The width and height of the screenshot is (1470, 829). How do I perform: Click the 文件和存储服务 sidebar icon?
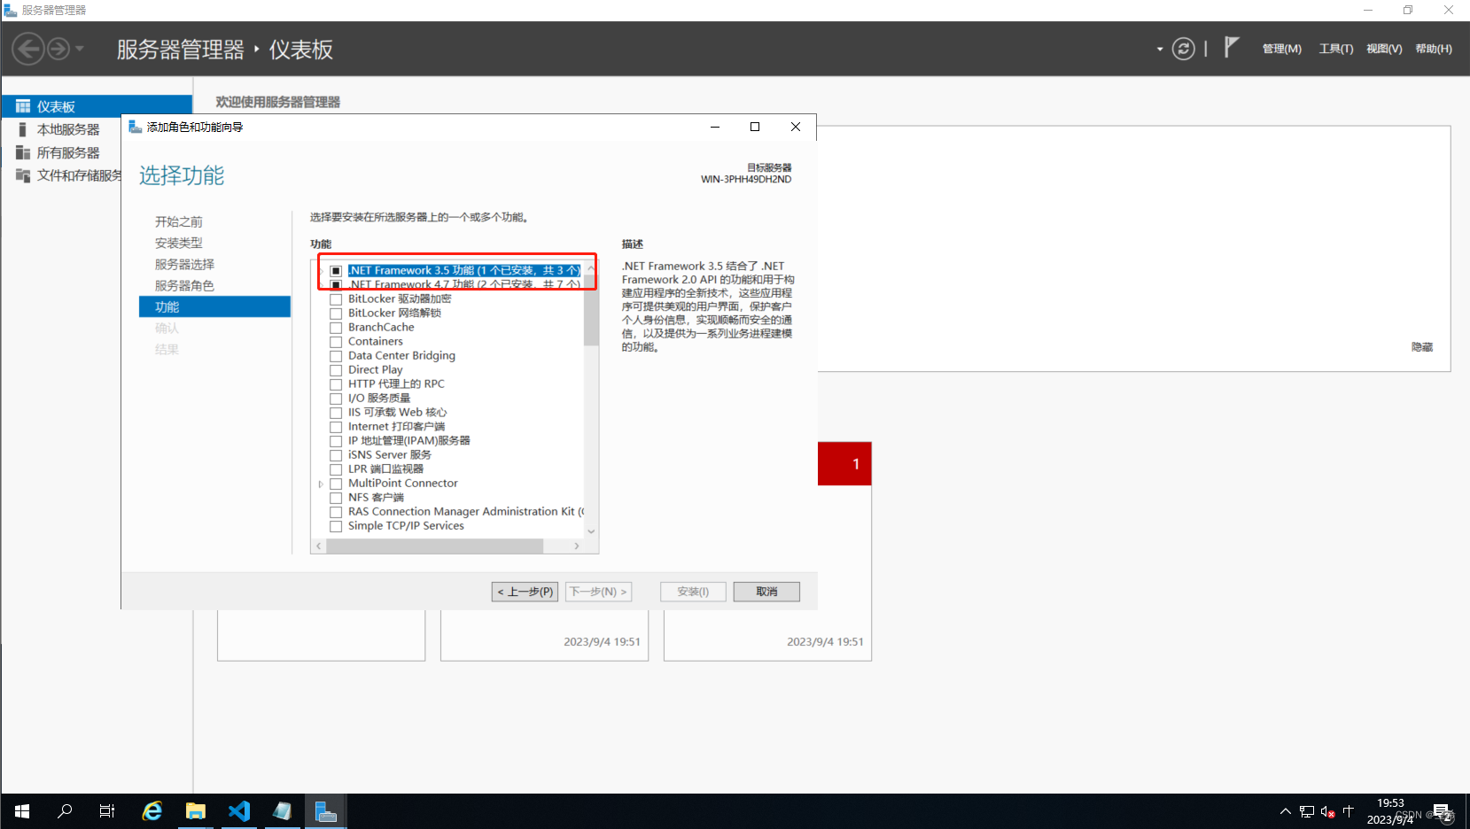click(23, 175)
